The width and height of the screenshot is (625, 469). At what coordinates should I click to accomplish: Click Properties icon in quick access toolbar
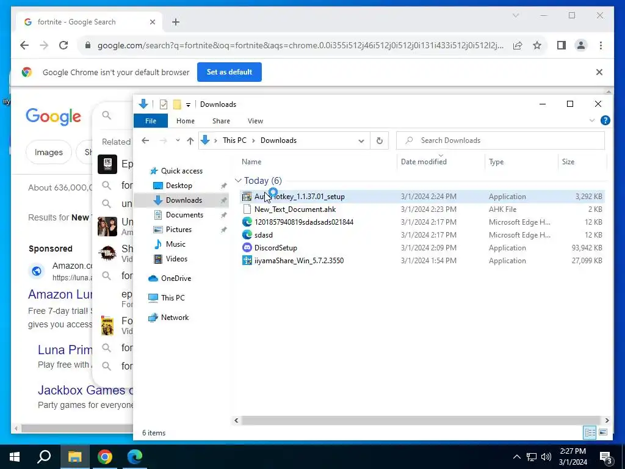164,104
